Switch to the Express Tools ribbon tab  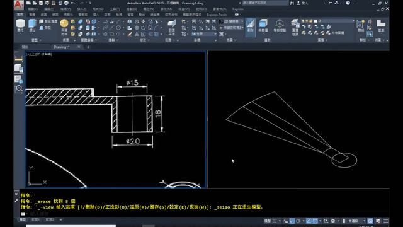click(217, 15)
